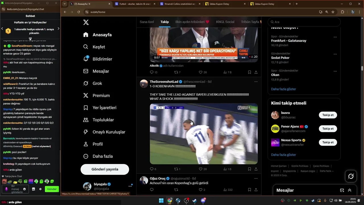Click Gönderi yayınla button
This screenshot has width=364, height=205.
[x=105, y=169]
